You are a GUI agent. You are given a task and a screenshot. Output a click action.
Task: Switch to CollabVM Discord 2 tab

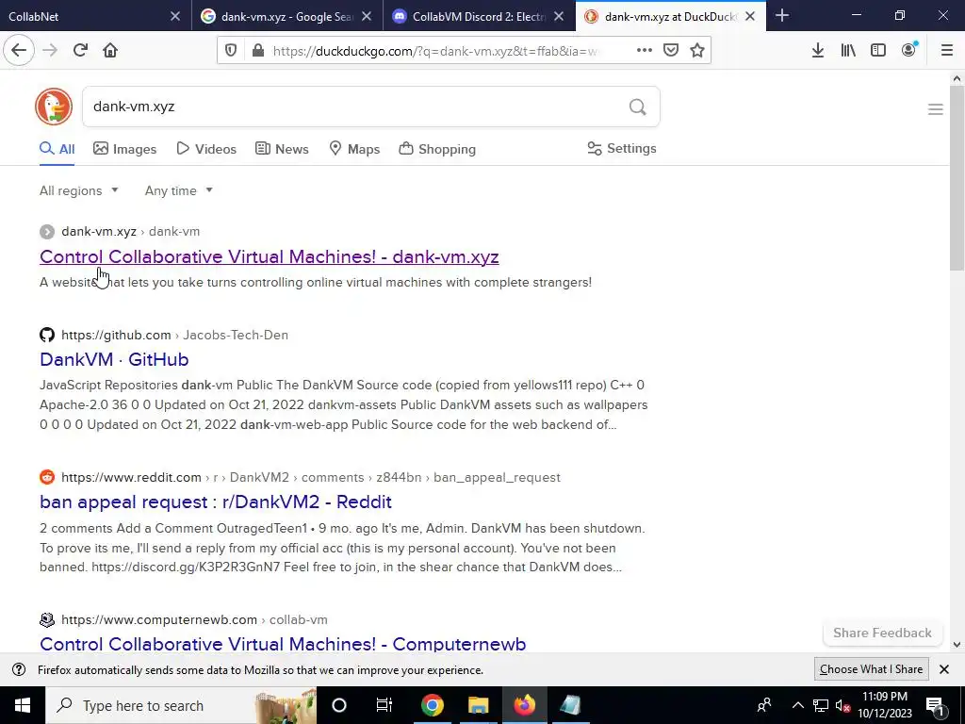[479, 16]
